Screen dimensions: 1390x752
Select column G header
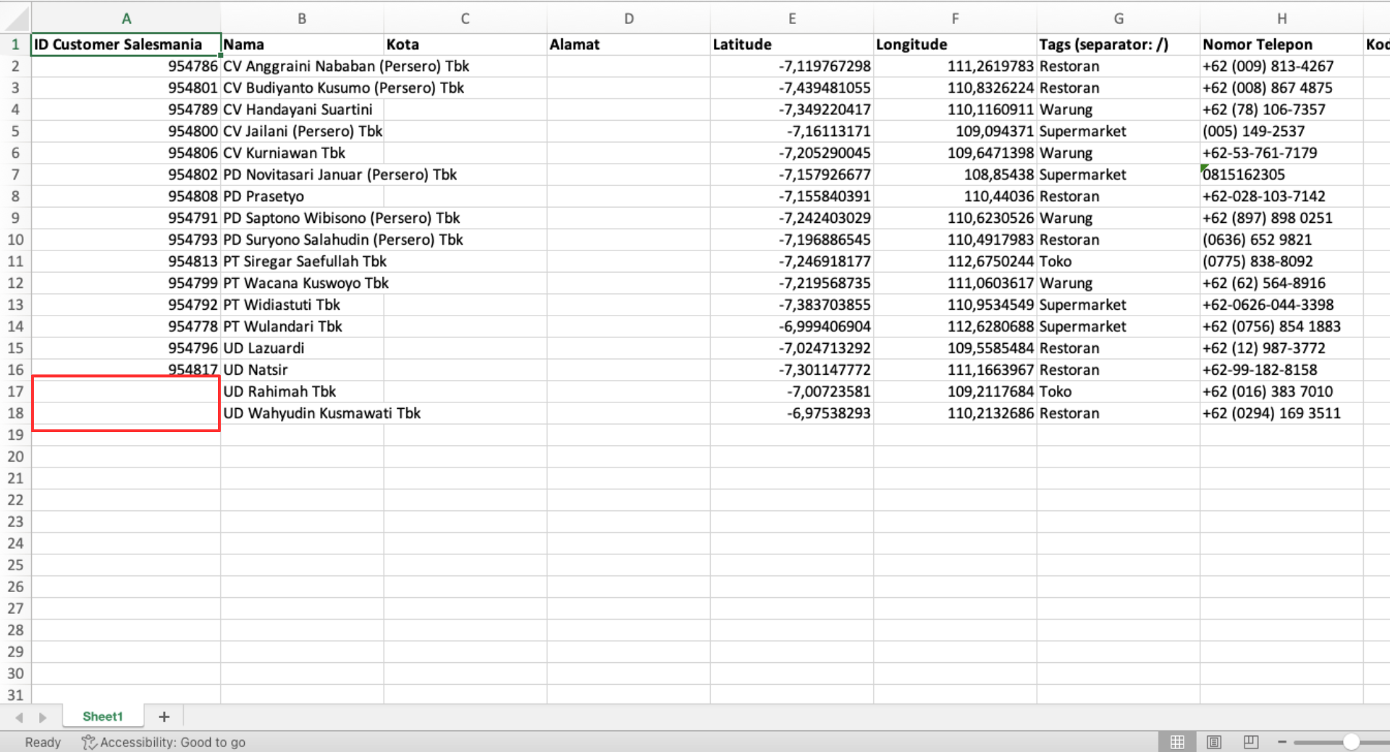coord(1119,19)
